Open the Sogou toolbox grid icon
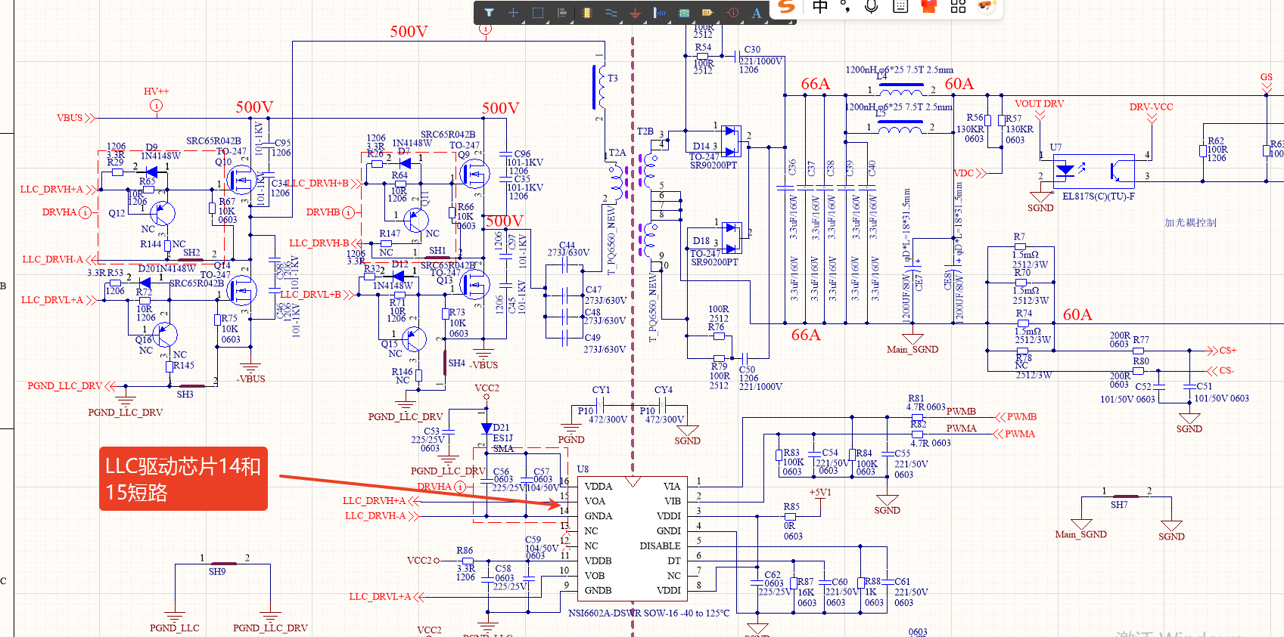 point(958,7)
